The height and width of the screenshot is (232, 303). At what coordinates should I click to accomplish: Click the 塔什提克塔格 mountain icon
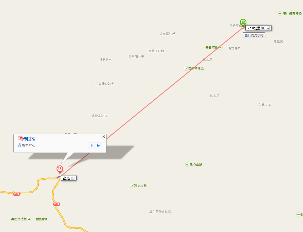click(280, 13)
